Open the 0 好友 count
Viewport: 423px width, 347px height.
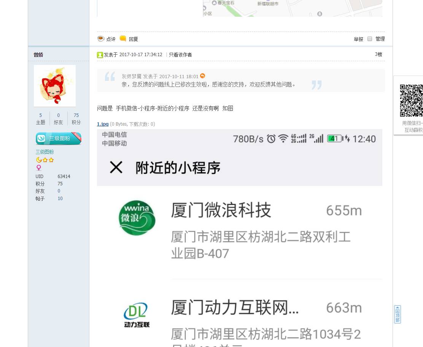click(58, 119)
